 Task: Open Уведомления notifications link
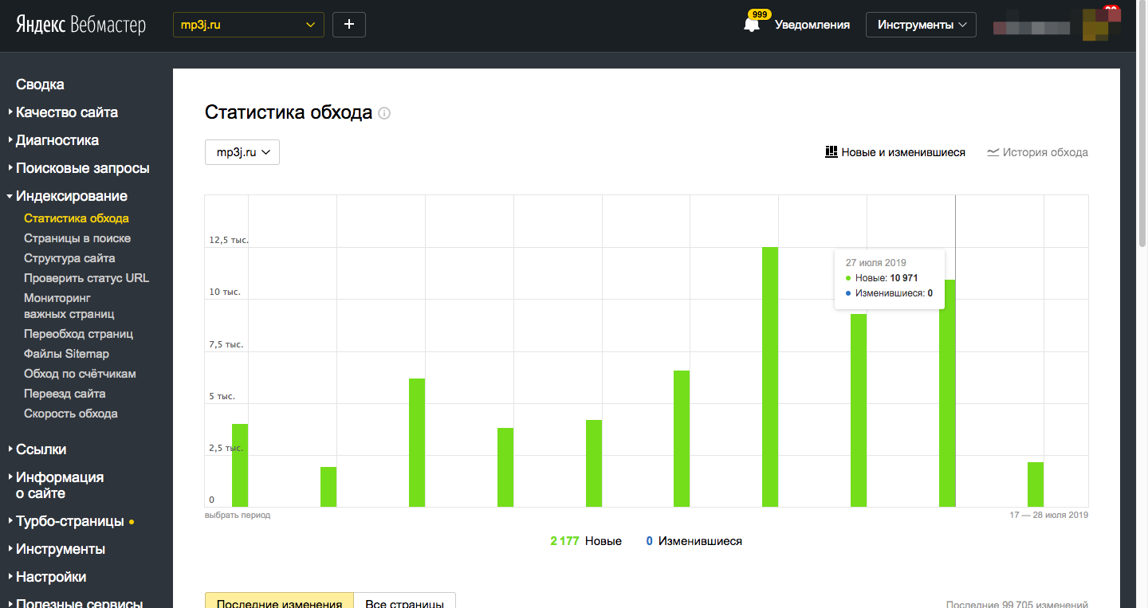point(812,25)
